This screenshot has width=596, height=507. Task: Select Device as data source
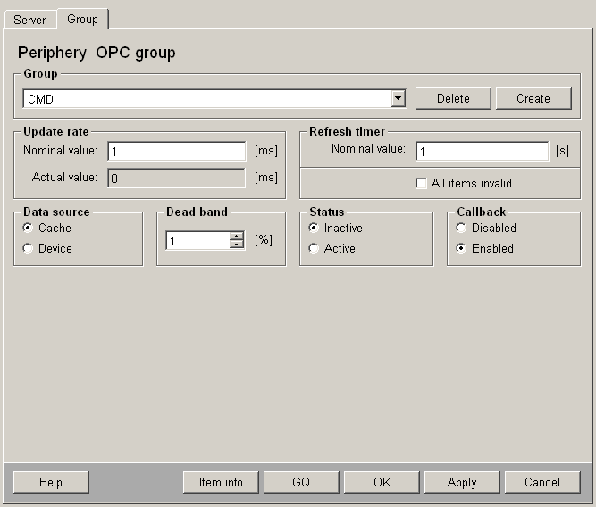[28, 249]
